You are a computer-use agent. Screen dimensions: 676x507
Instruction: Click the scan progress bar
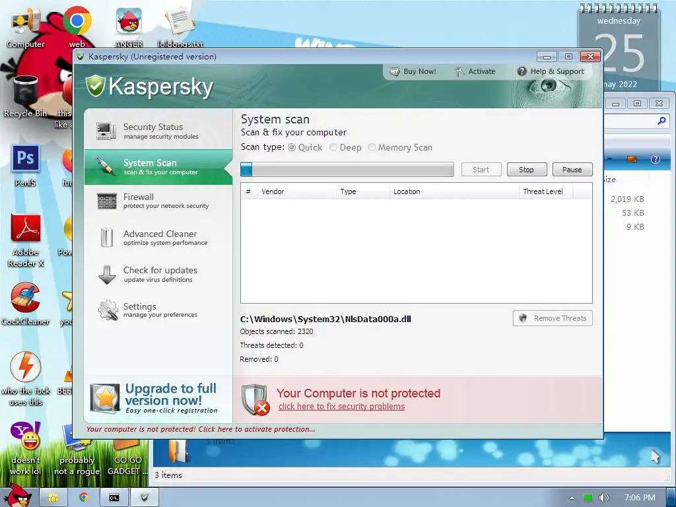click(347, 170)
